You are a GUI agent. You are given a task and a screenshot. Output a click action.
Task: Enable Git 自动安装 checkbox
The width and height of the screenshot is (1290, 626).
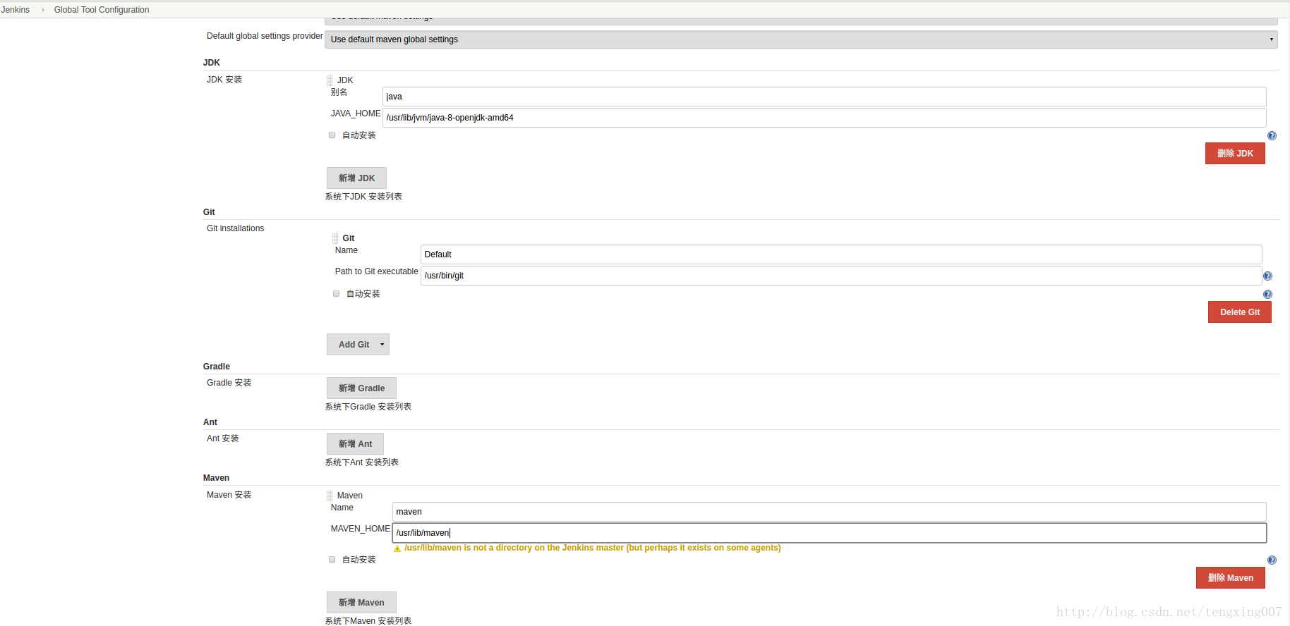point(336,294)
